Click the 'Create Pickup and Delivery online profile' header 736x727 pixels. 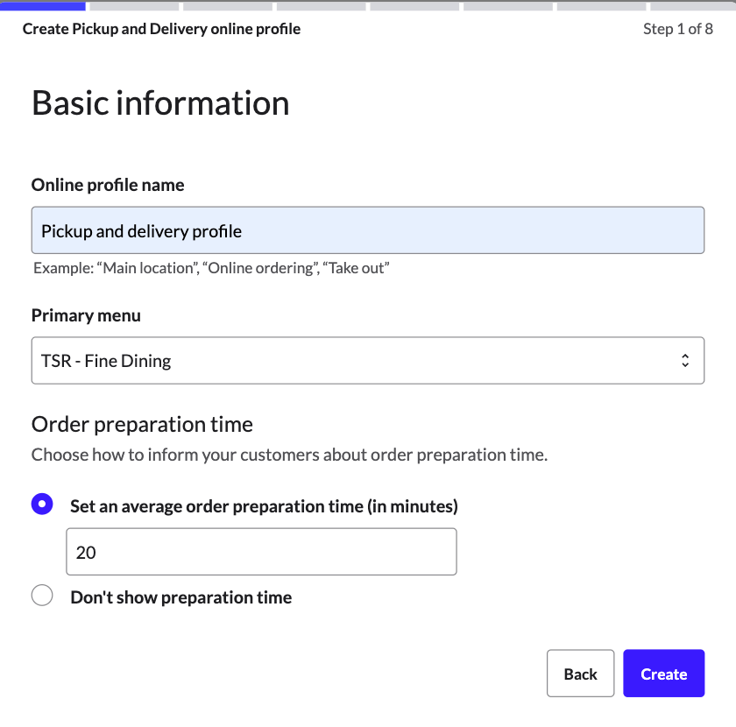click(x=160, y=29)
